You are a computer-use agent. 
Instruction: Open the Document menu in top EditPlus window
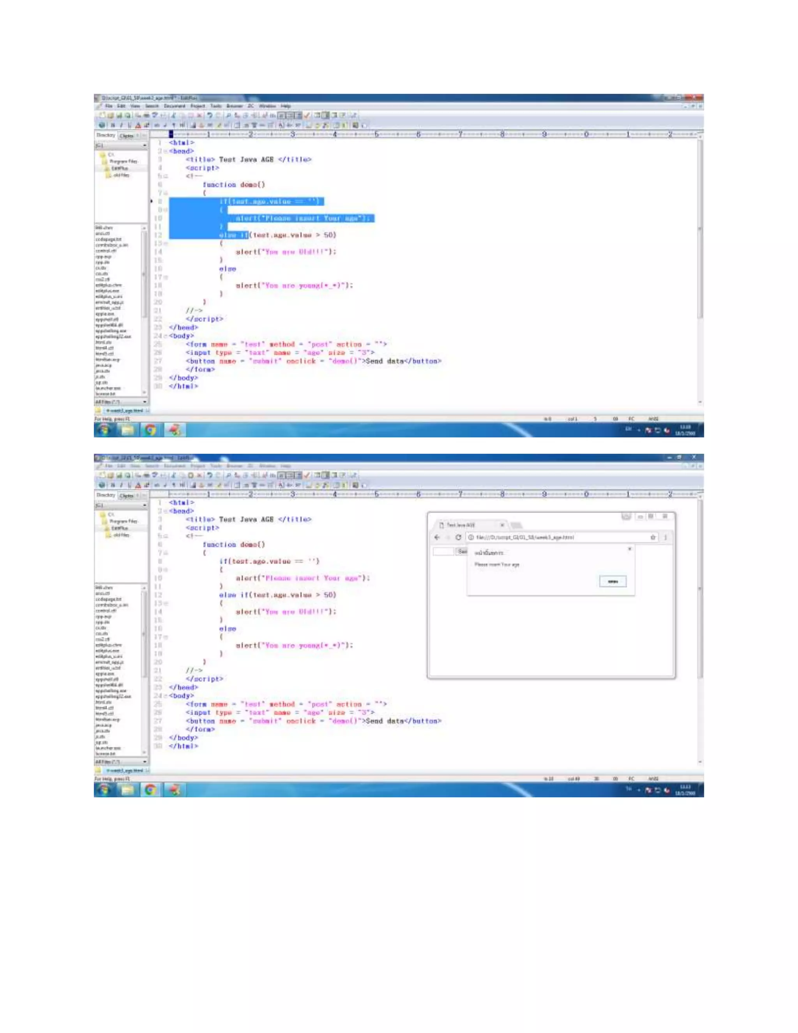[175, 106]
